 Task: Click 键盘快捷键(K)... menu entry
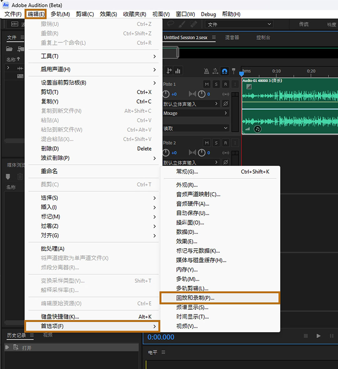tap(94, 317)
